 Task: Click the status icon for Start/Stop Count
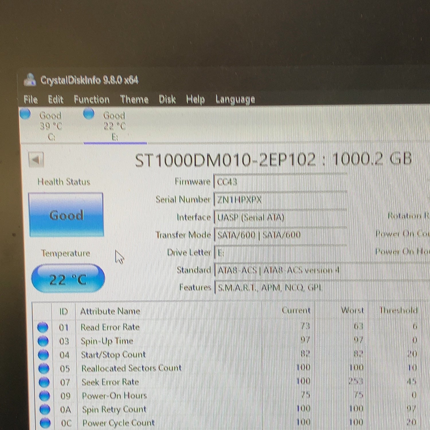click(x=43, y=355)
